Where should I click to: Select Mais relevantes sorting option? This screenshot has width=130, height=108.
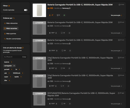tap(11, 23)
